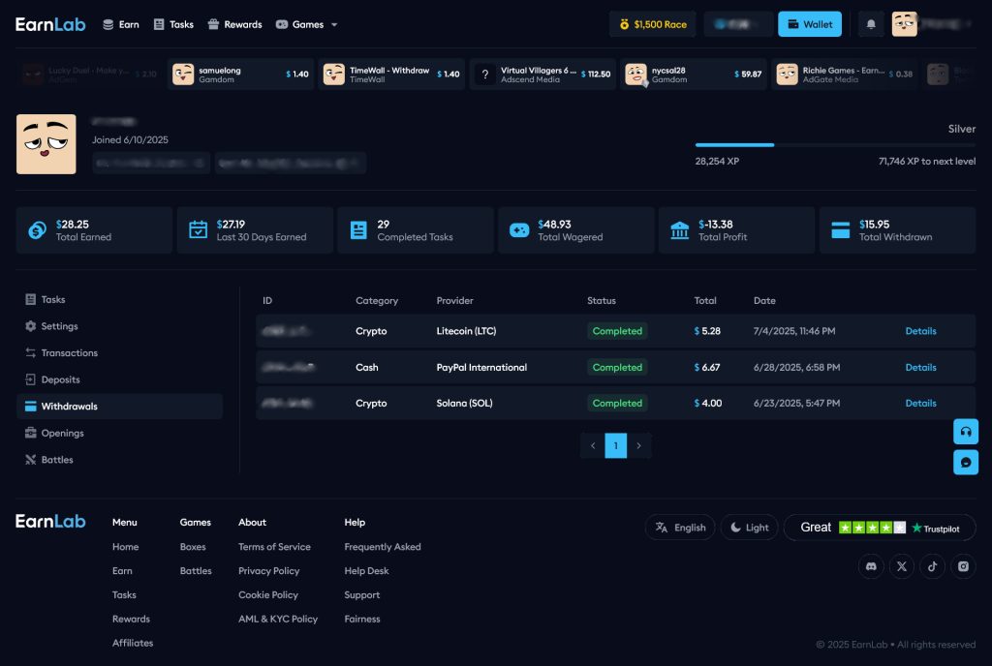The image size is (992, 666).
Task: Click the $6.67 total amount
Action: tap(707, 367)
